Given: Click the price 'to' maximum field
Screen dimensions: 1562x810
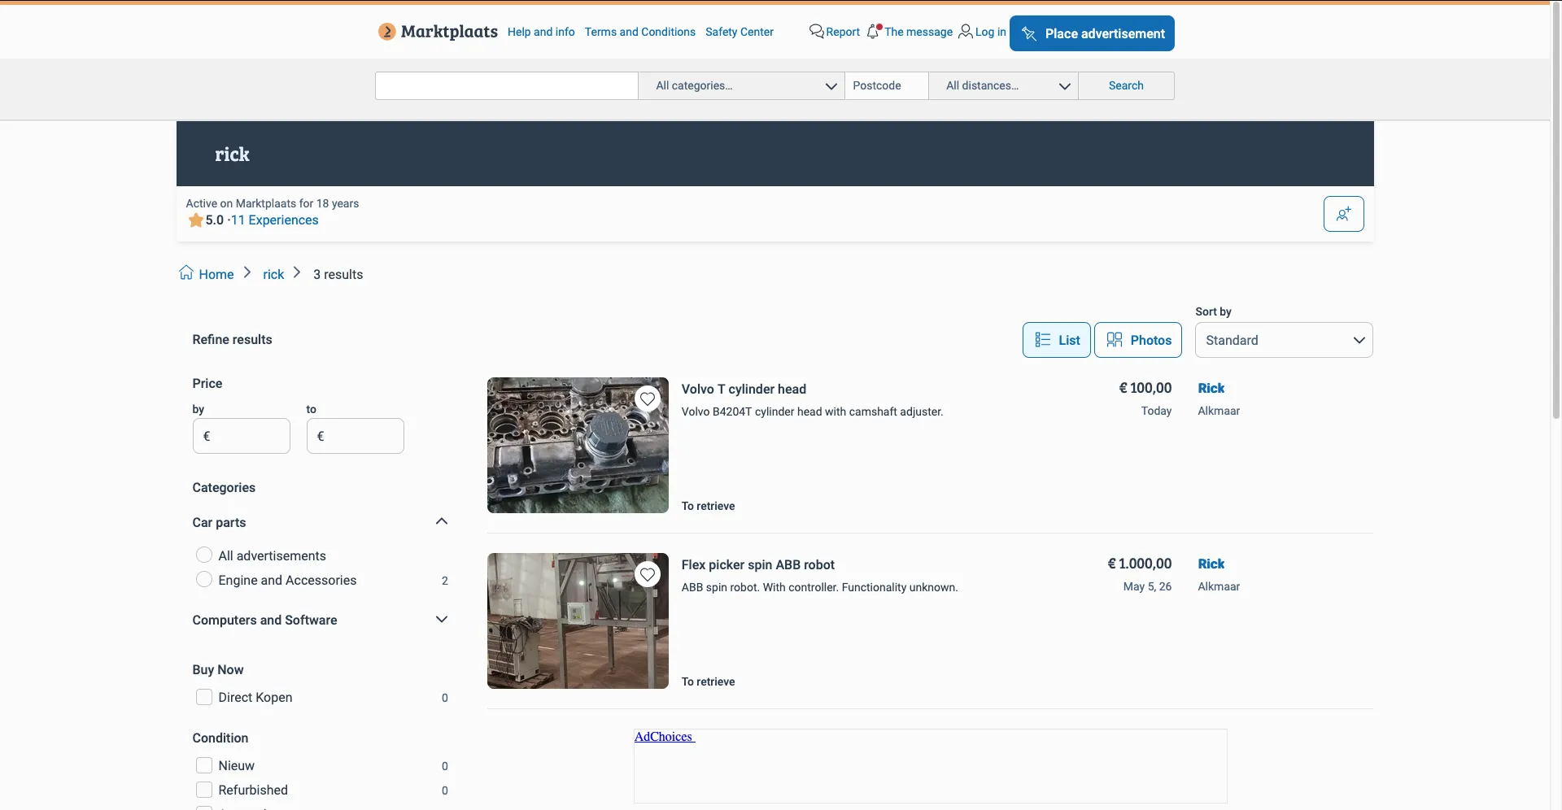Looking at the screenshot, I should (355, 436).
